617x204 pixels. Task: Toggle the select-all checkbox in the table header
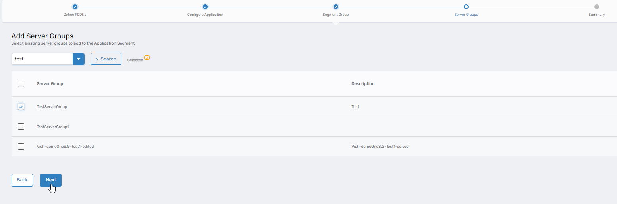coord(21,84)
